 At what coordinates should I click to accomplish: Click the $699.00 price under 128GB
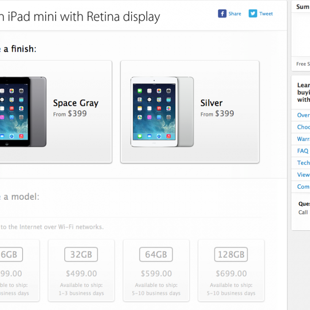click(231, 274)
